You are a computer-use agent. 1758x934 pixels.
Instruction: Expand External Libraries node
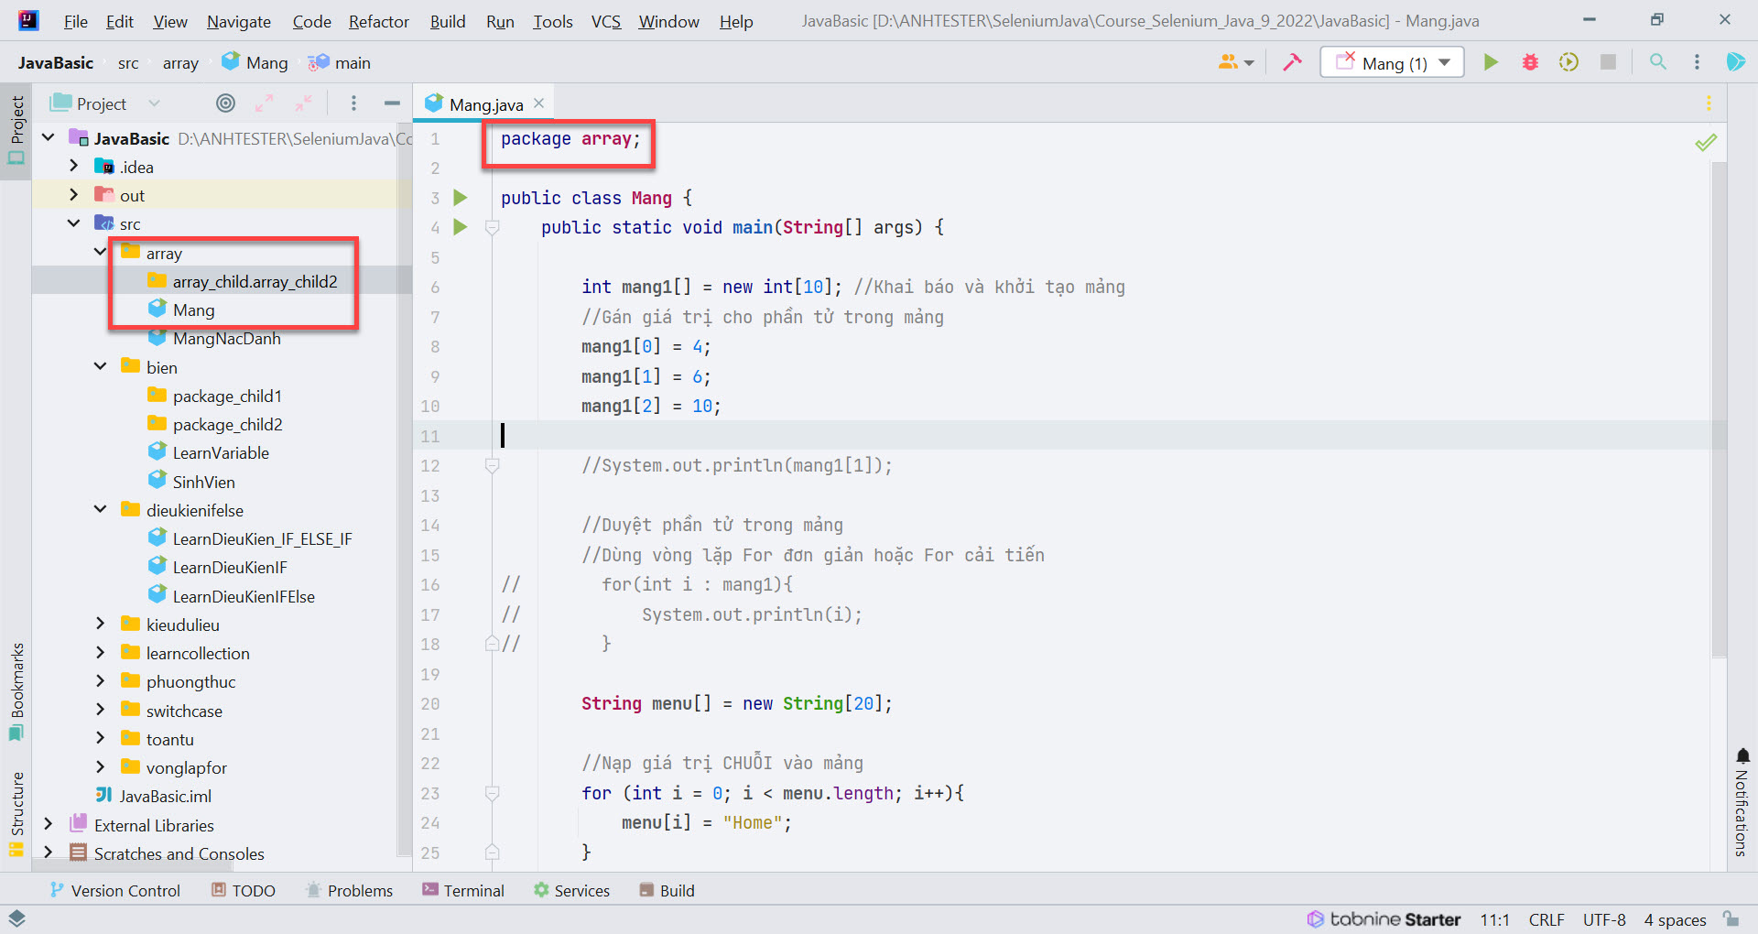point(49,825)
